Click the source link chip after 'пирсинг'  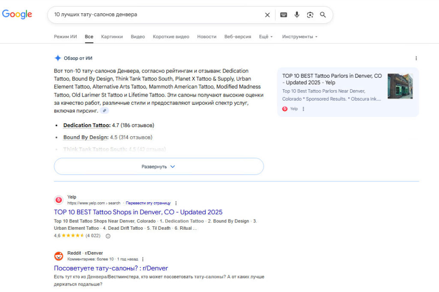click(x=105, y=111)
